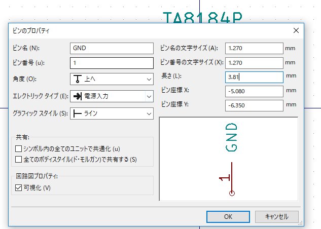Click the キャンセル button

click(276, 217)
